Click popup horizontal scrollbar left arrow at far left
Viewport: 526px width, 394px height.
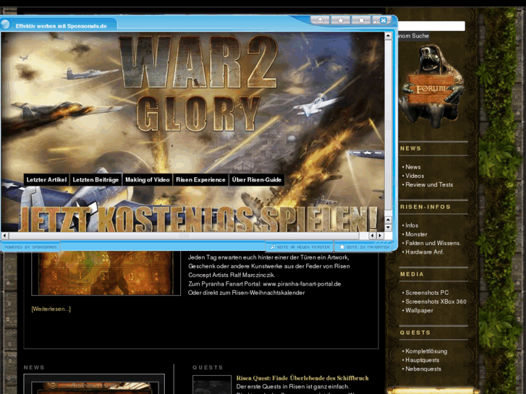[x=4, y=236]
